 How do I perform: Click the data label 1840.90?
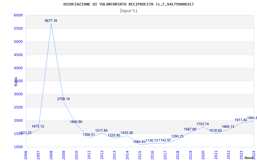pyautogui.click(x=76, y=122)
